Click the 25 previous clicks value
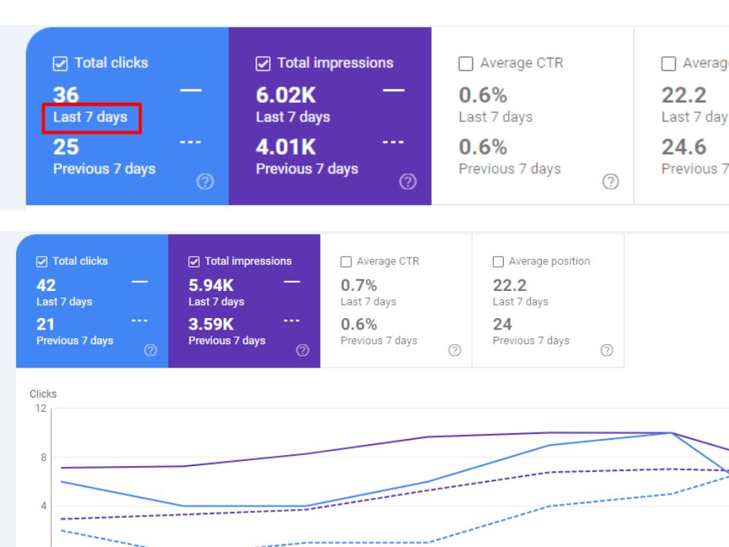 pyautogui.click(x=66, y=147)
